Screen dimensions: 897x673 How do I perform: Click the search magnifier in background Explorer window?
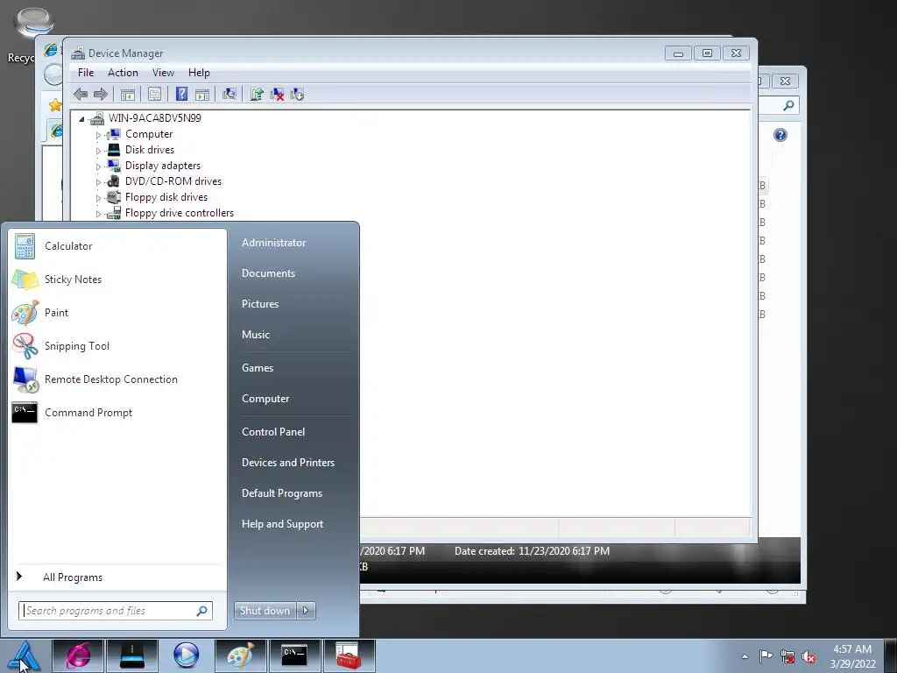pos(789,105)
